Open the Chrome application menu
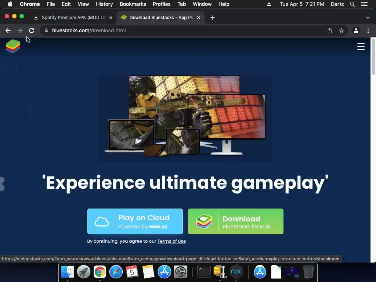Image resolution: width=376 pixels, height=282 pixels. 30,4
